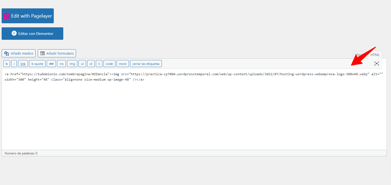Insert italic tag with i button
Image resolution: width=391 pixels, height=185 pixels.
(x=14, y=64)
